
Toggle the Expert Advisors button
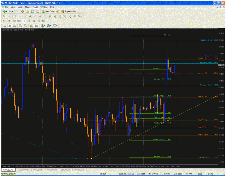coord(70,11)
